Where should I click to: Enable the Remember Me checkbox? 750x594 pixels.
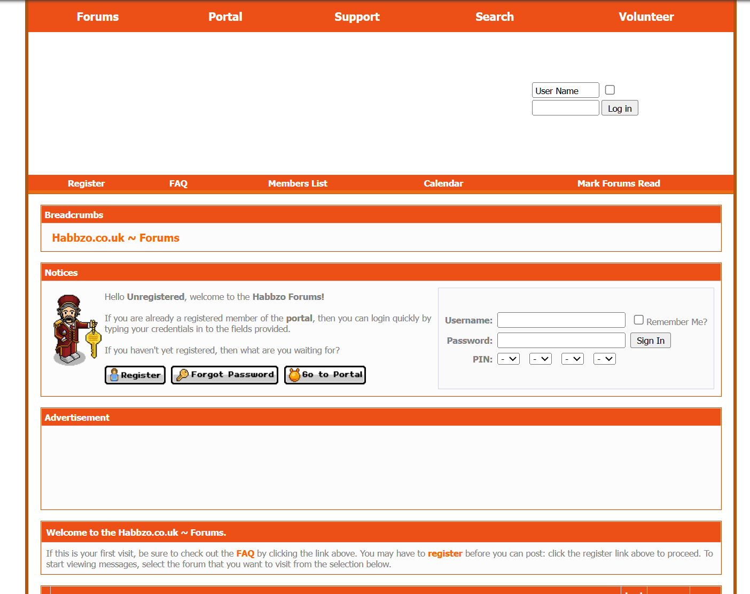[638, 320]
